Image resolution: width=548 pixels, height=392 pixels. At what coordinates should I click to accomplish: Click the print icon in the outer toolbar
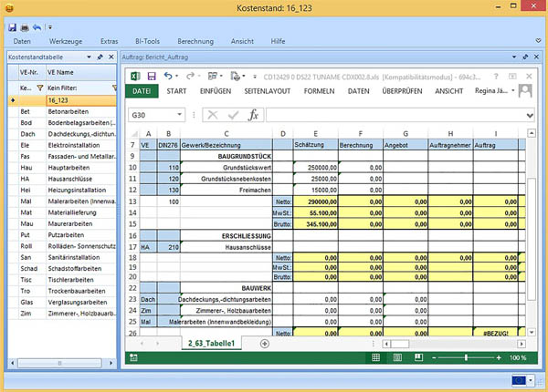25,27
